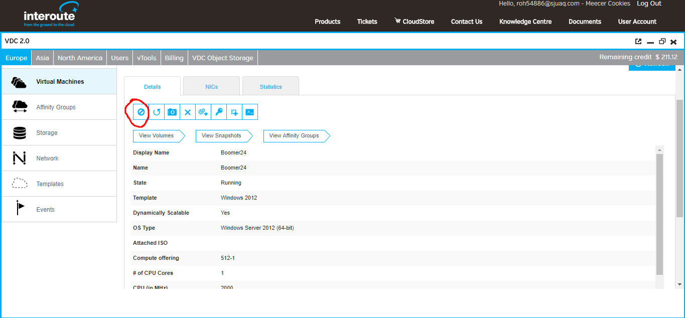The width and height of the screenshot is (685, 318).
Task: Click the pop-out window icon in VDC title bar
Action: (x=638, y=42)
